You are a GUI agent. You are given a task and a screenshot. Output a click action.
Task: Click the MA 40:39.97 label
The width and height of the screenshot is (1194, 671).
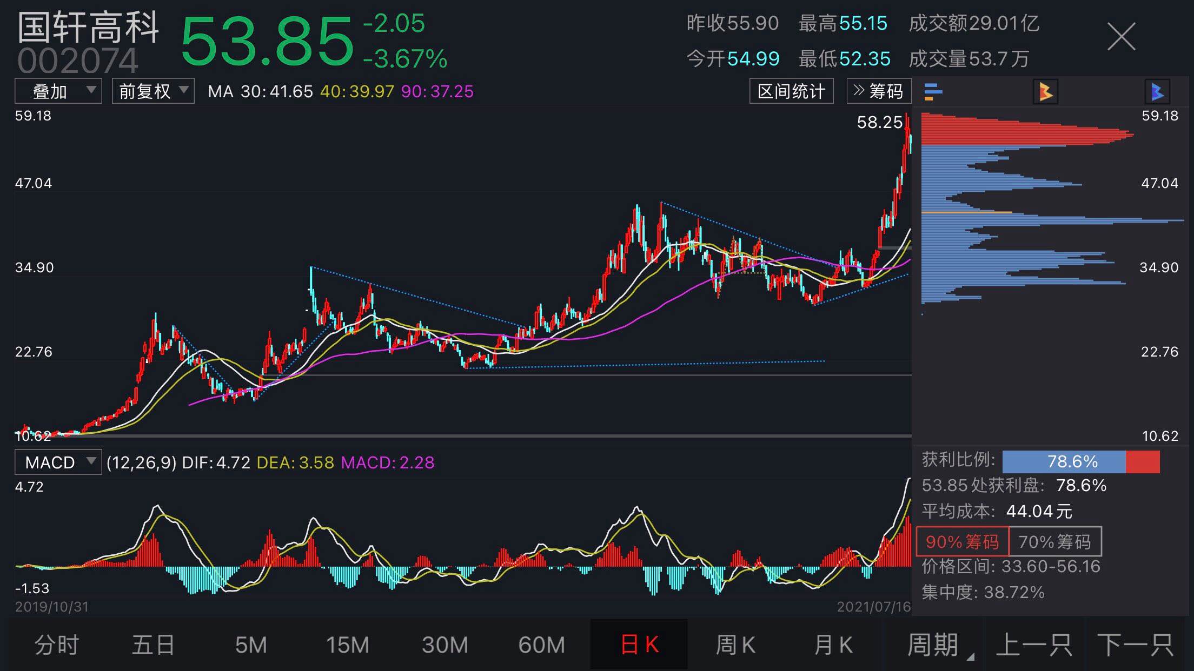357,91
